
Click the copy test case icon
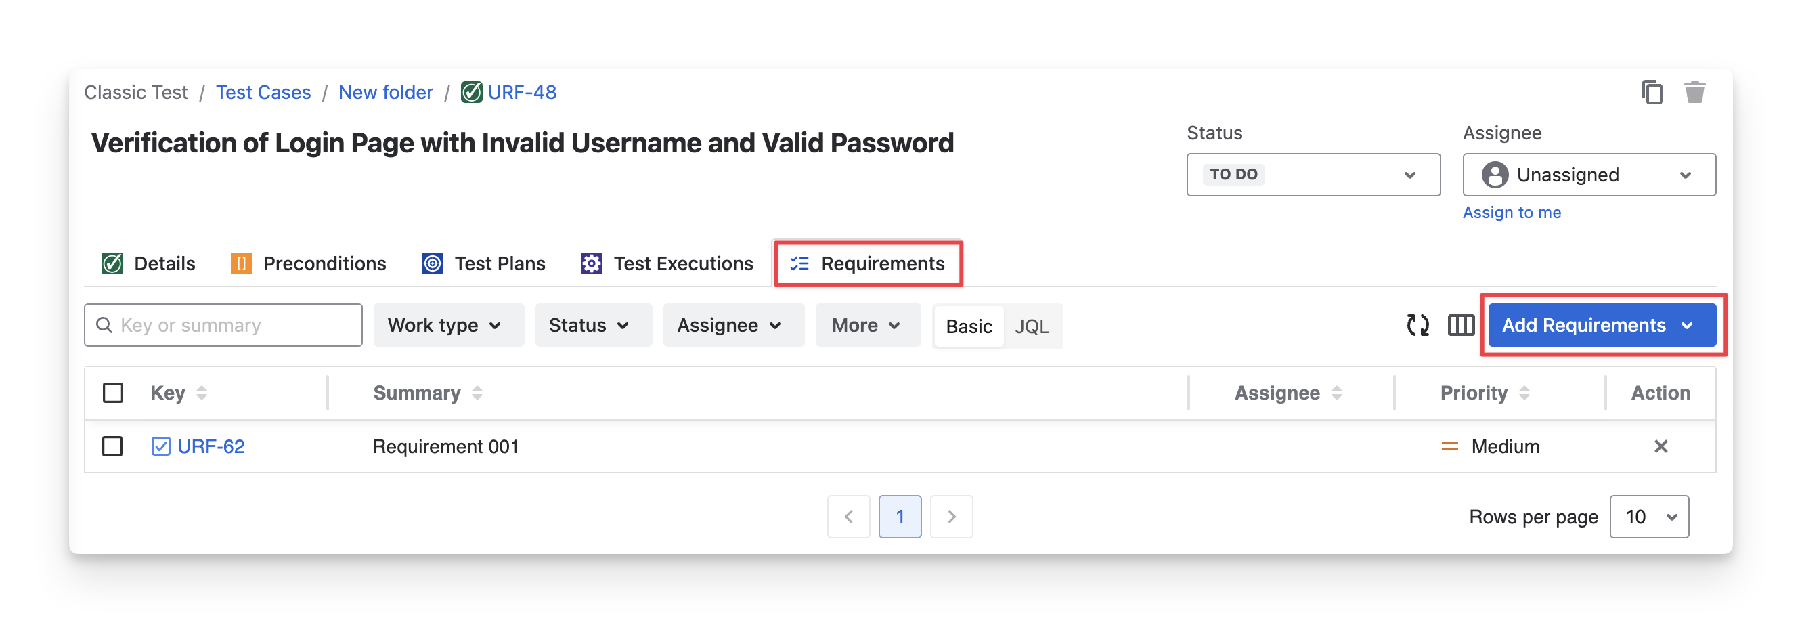pyautogui.click(x=1652, y=92)
